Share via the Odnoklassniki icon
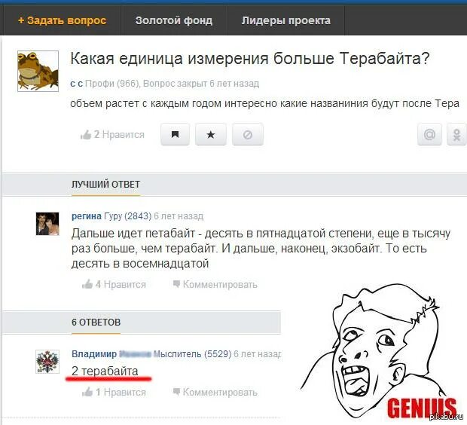The height and width of the screenshot is (425, 467). [x=457, y=134]
